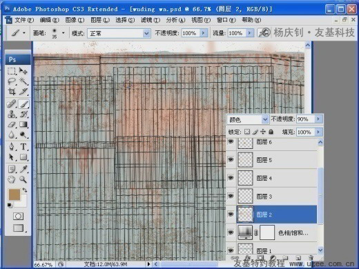Select the Zoom magnifier tool

[x=23, y=179]
